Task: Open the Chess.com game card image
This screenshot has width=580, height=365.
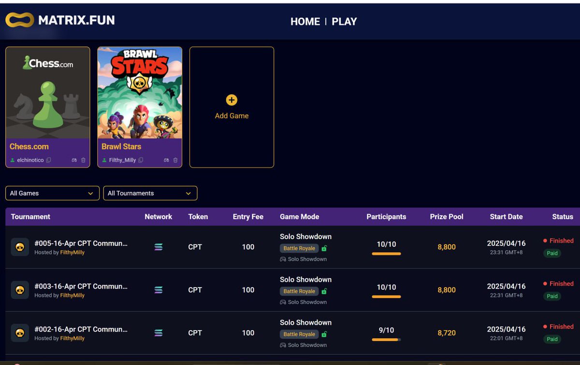Action: (48, 93)
